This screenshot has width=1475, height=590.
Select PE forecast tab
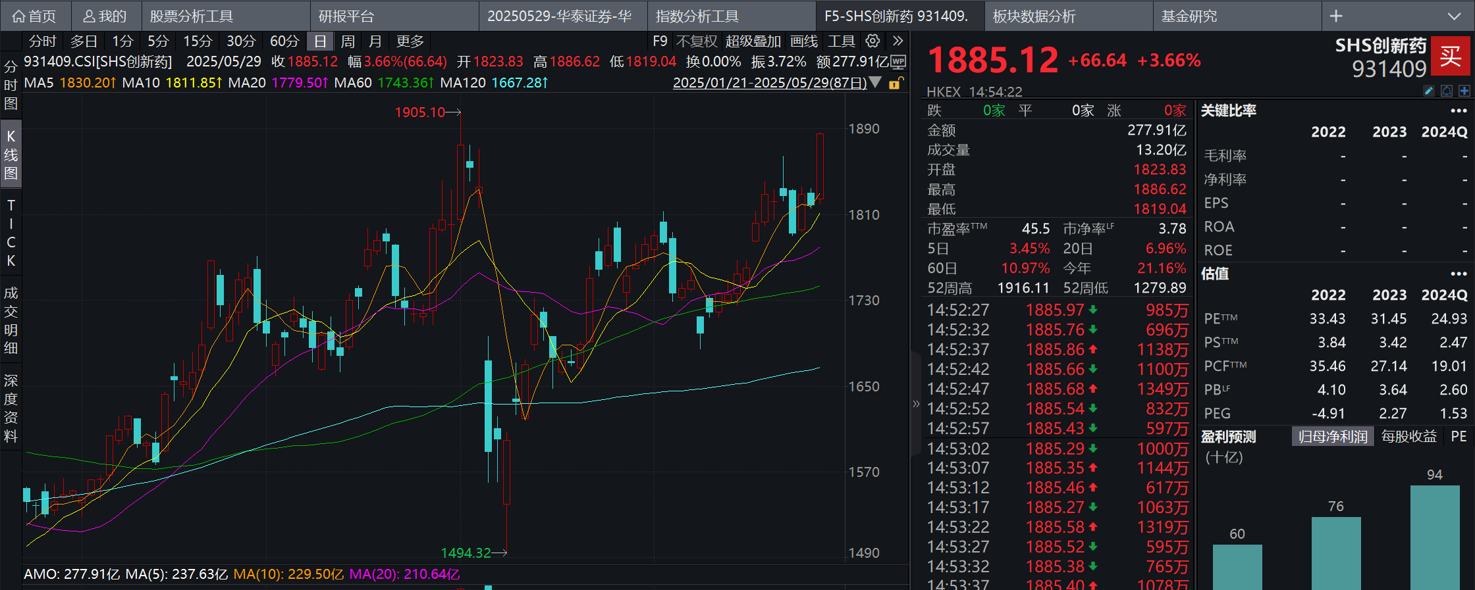(1459, 437)
